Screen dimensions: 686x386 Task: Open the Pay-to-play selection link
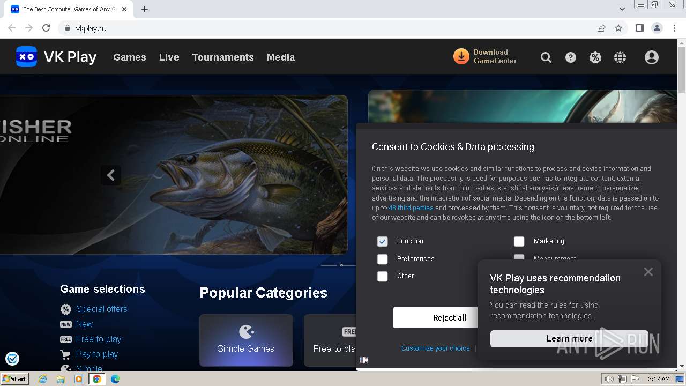coord(97,354)
